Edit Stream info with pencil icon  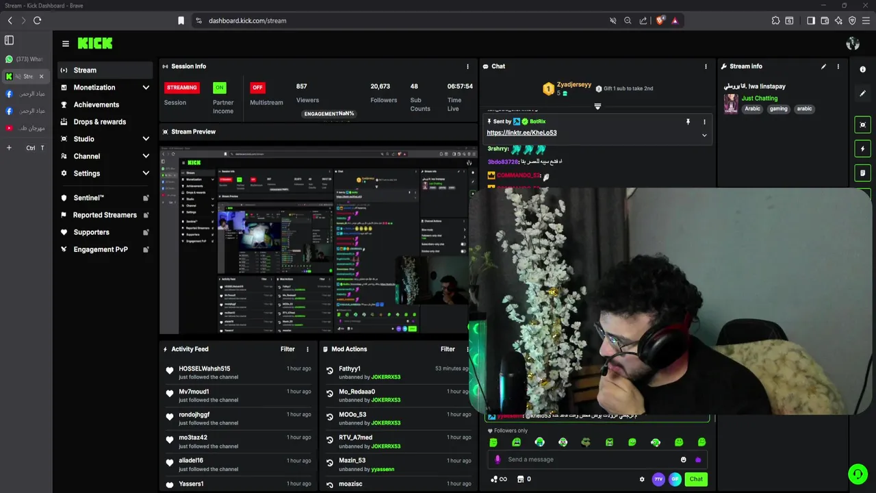(823, 66)
